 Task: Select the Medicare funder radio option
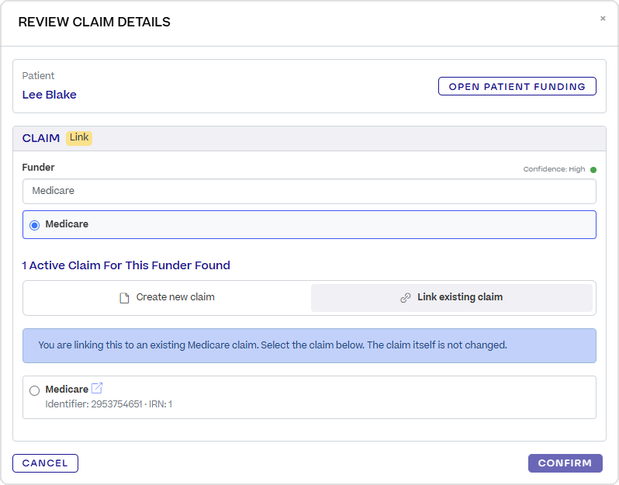[x=35, y=225]
